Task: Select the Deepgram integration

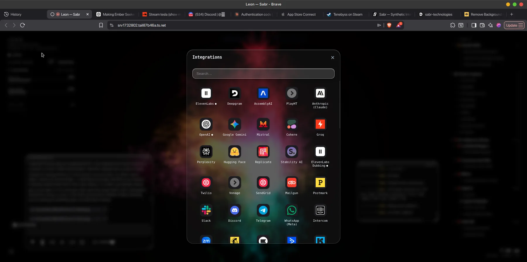Action: (235, 93)
